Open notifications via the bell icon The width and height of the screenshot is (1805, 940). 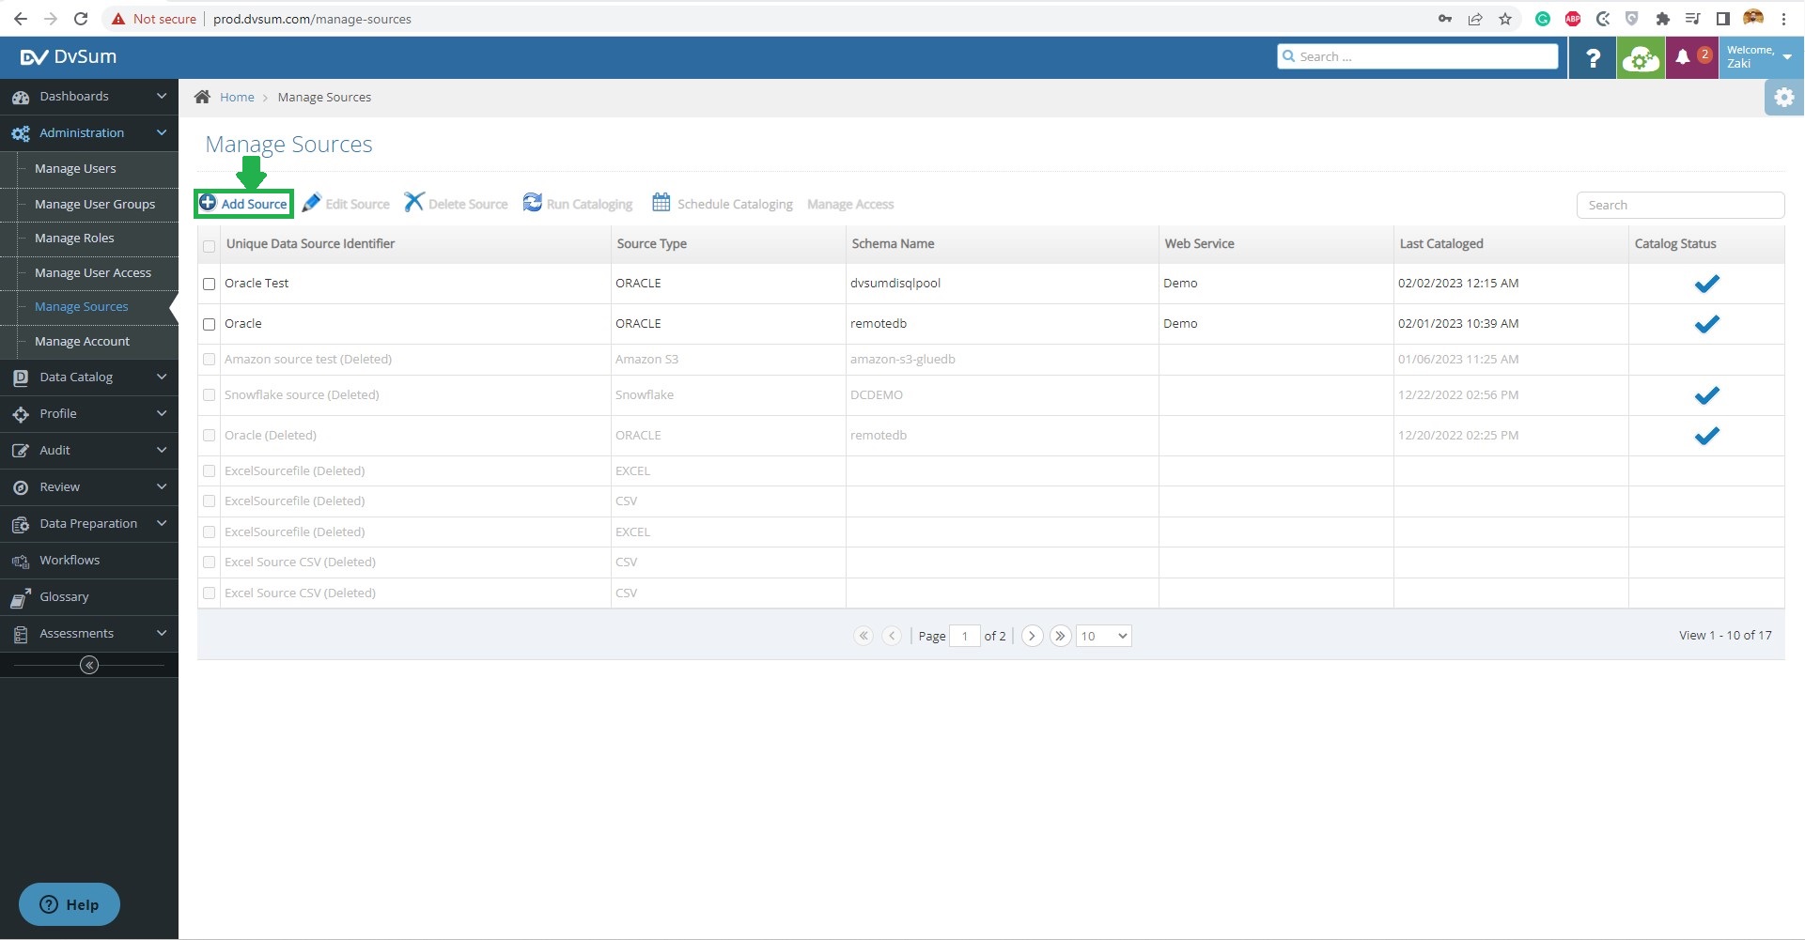click(x=1683, y=56)
